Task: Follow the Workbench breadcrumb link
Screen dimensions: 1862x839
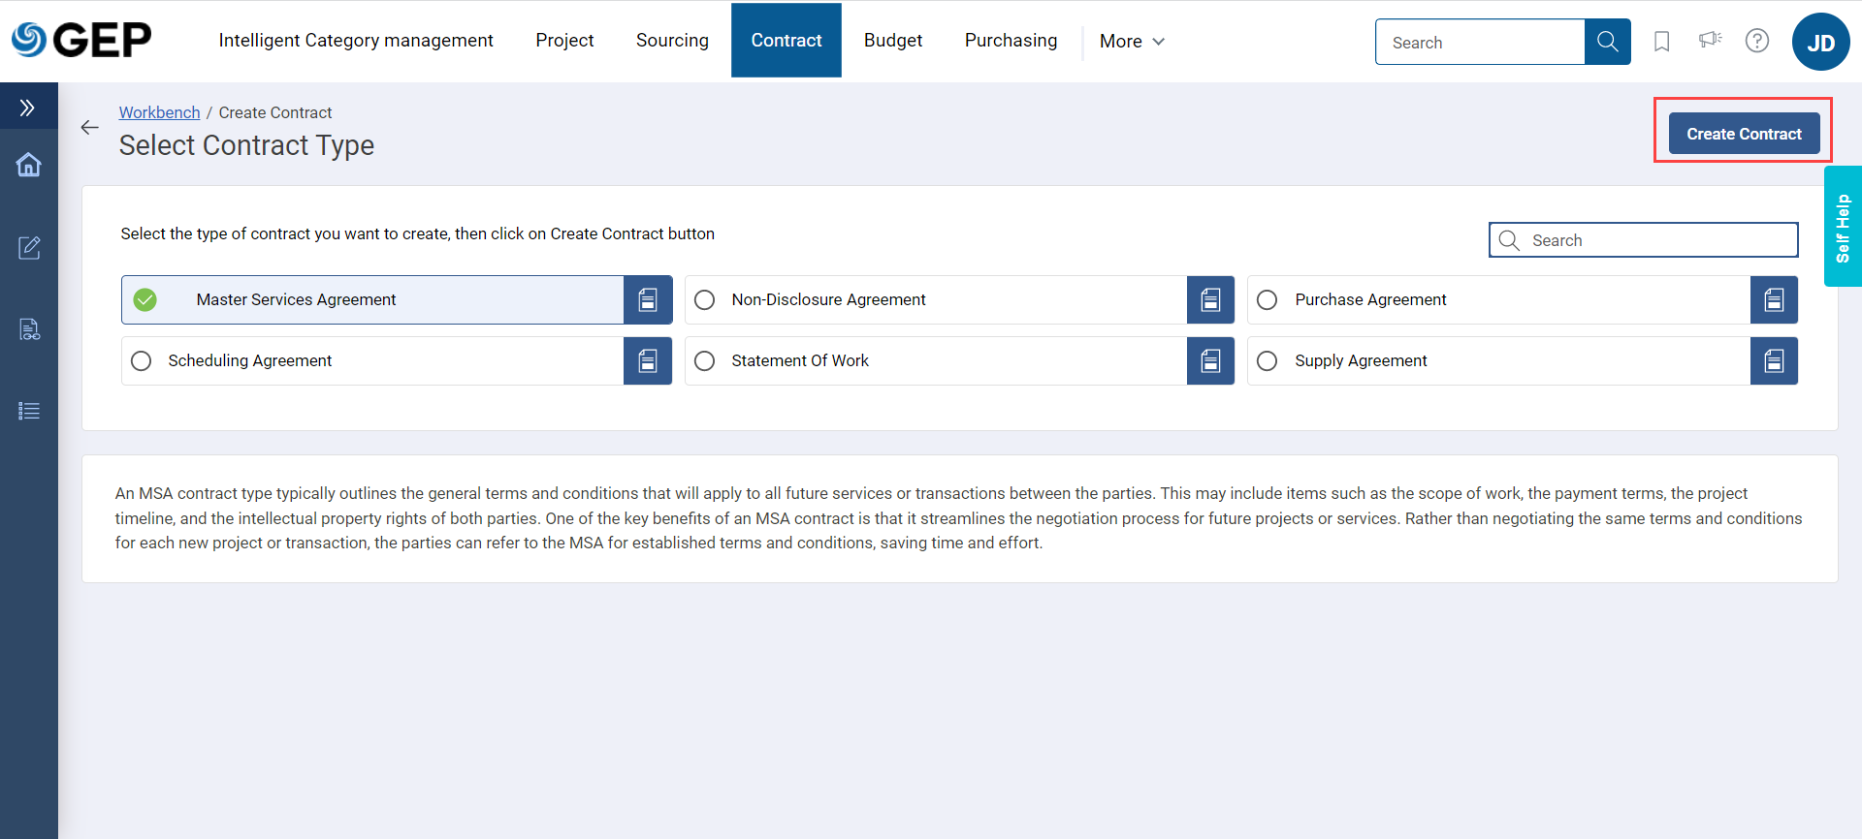Action: 159,112
